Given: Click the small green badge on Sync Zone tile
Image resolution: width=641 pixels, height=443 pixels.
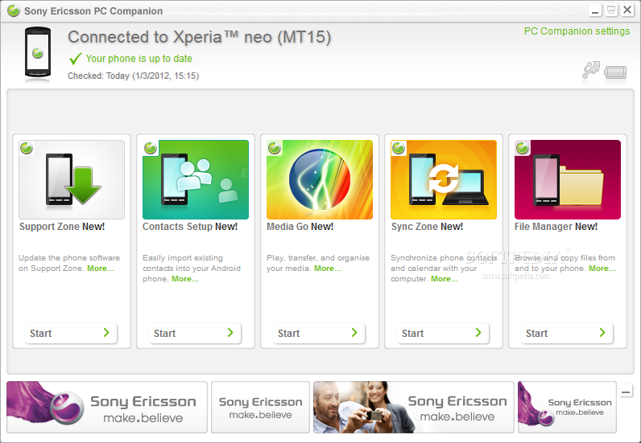Looking at the screenshot, I should 398,148.
